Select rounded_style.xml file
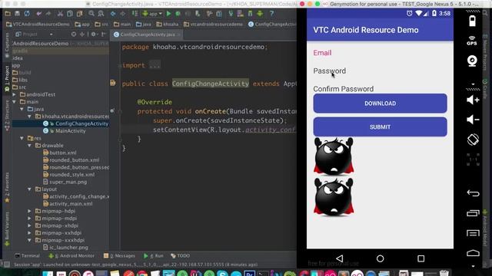Viewport: 492px width, 276px height. coord(71,175)
